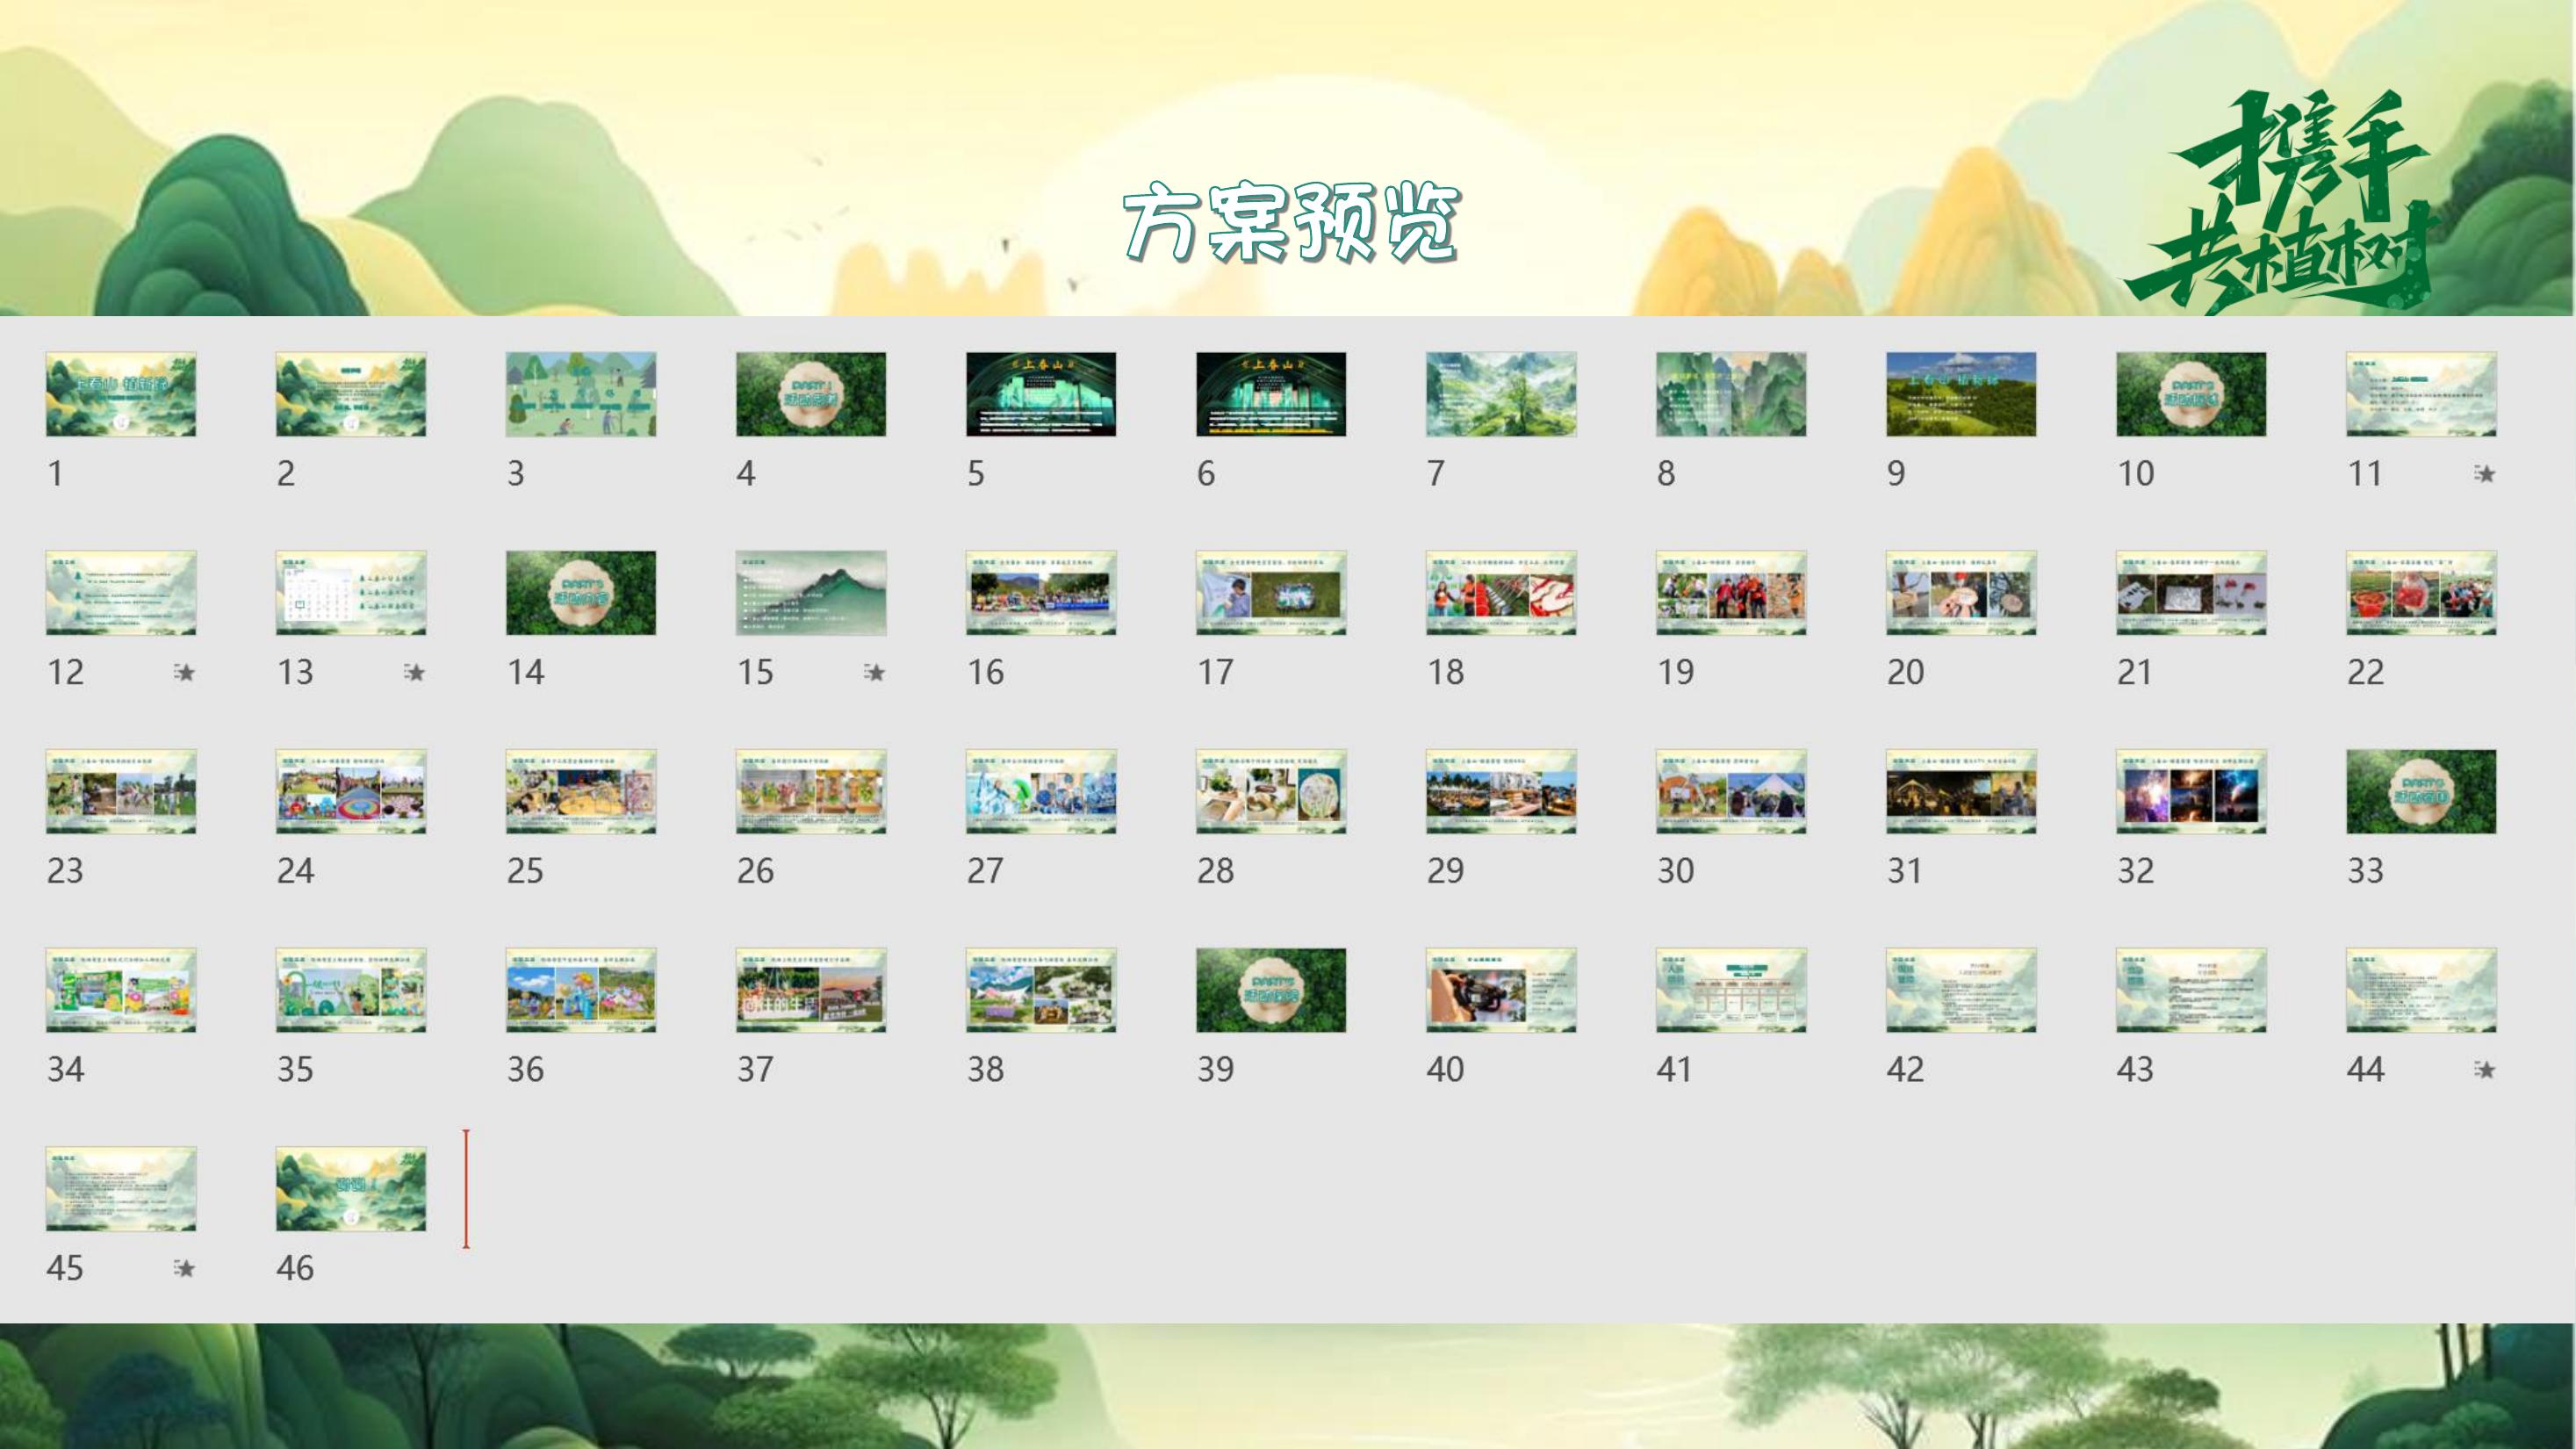2576x1449 pixels.
Task: Select slide 6 thumbnail
Action: [x=1271, y=394]
